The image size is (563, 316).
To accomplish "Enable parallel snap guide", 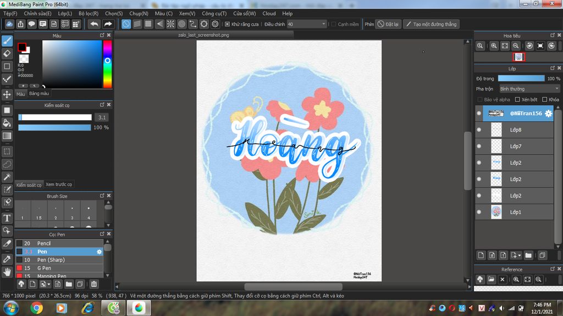I will coord(137,24).
